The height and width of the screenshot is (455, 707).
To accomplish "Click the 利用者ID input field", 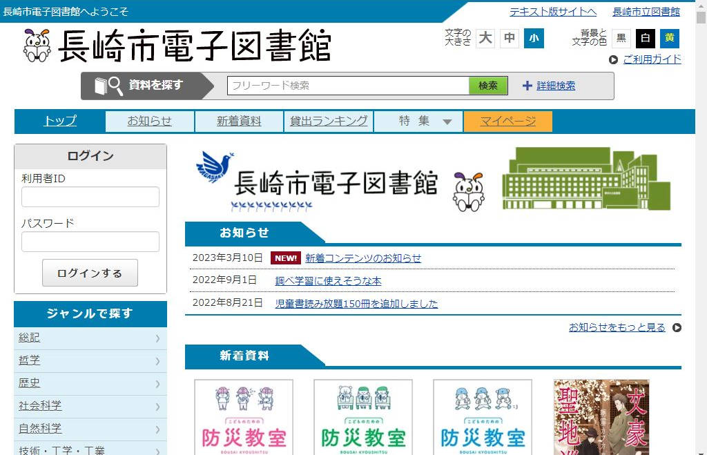I will pos(90,197).
